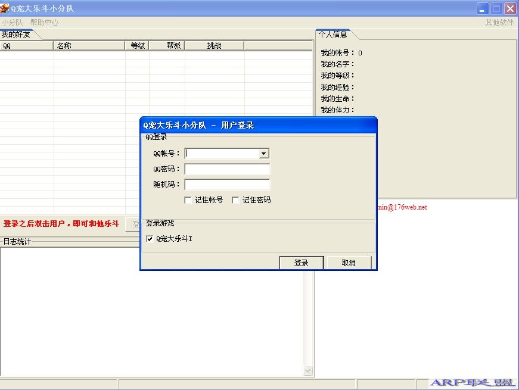Switch to the 个人信息 tab

(332, 35)
